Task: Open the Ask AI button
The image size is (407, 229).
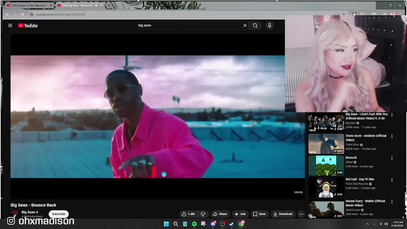Action: click(x=240, y=214)
